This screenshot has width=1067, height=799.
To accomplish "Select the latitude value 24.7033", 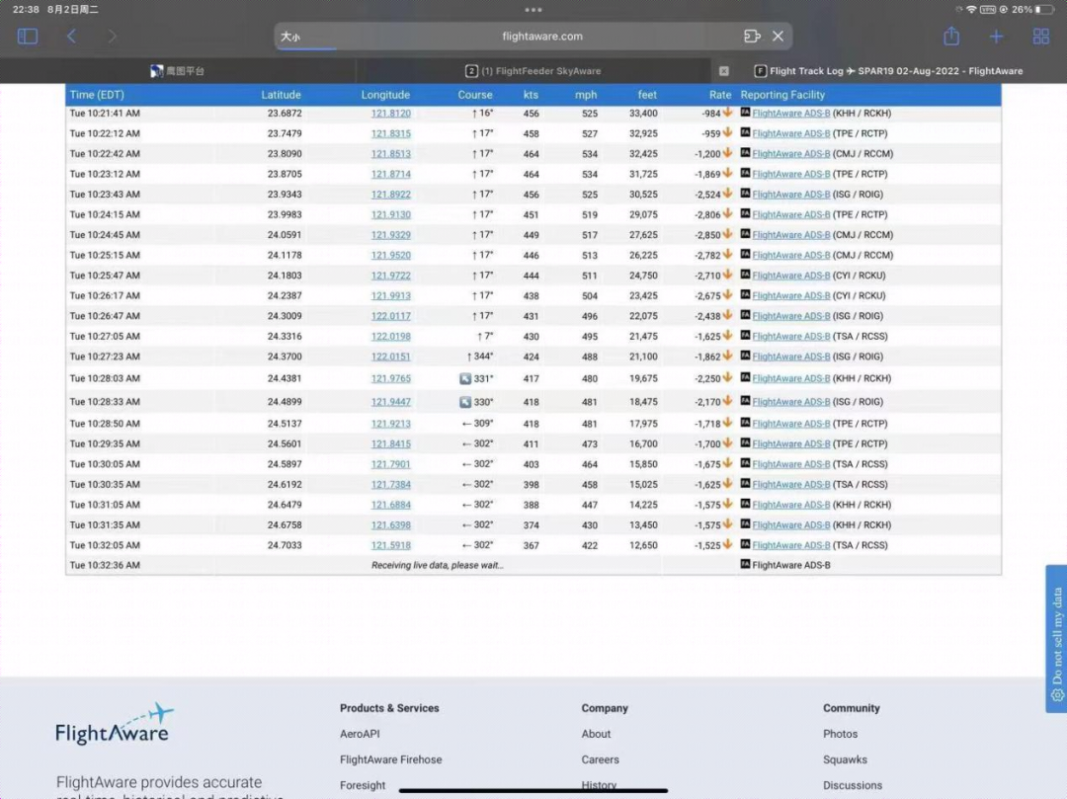I will 285,545.
